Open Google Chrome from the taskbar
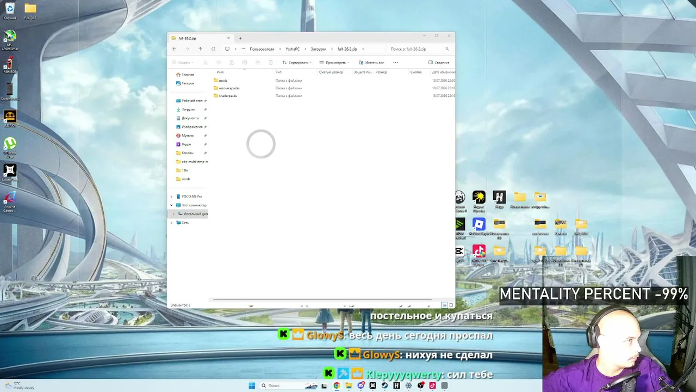The width and height of the screenshot is (696, 392). click(337, 385)
